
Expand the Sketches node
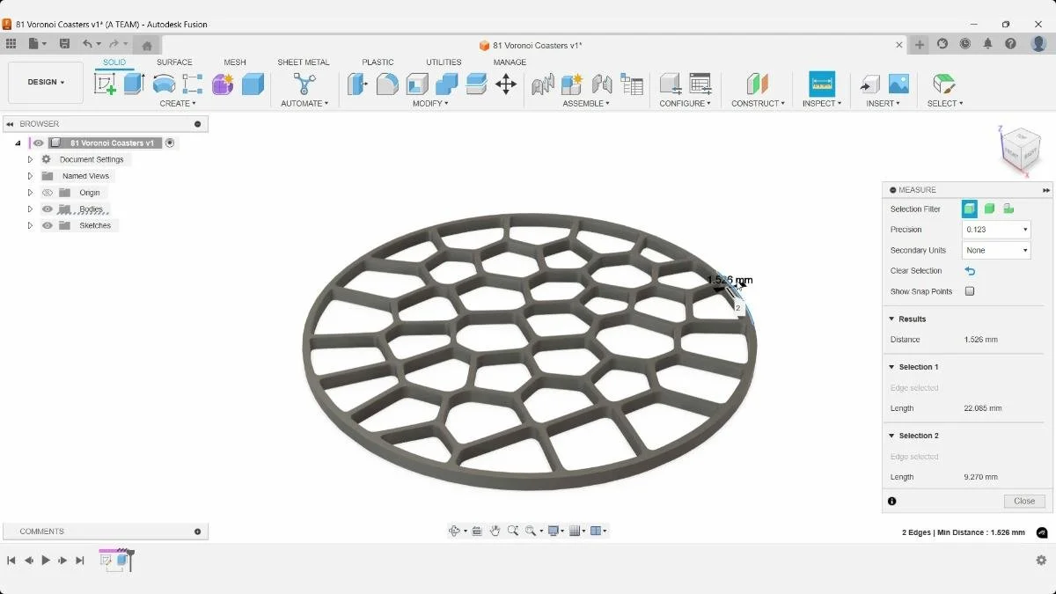[x=30, y=225]
